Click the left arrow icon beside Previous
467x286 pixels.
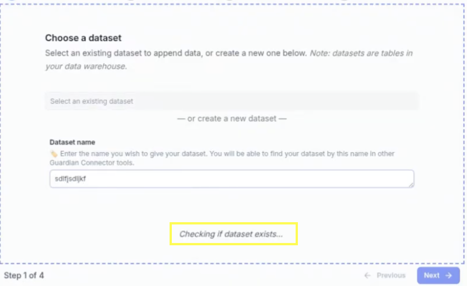pyautogui.click(x=368, y=276)
